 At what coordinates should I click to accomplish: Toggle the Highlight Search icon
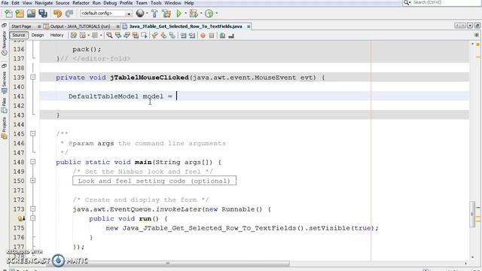pos(136,35)
